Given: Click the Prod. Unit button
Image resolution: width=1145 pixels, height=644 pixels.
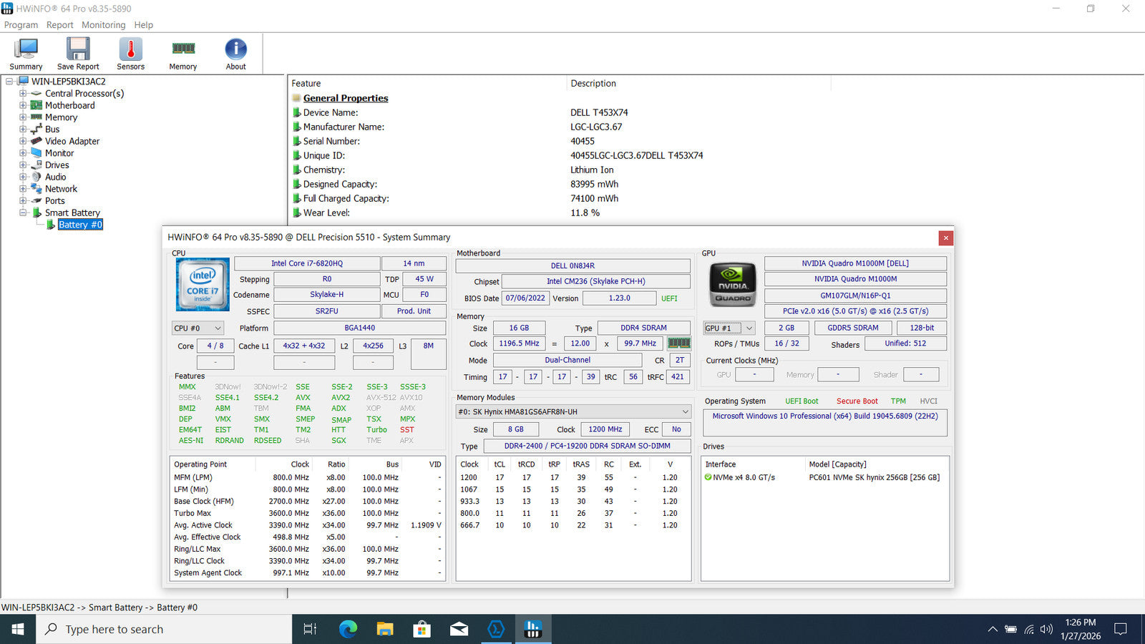Looking at the screenshot, I should [x=414, y=311].
